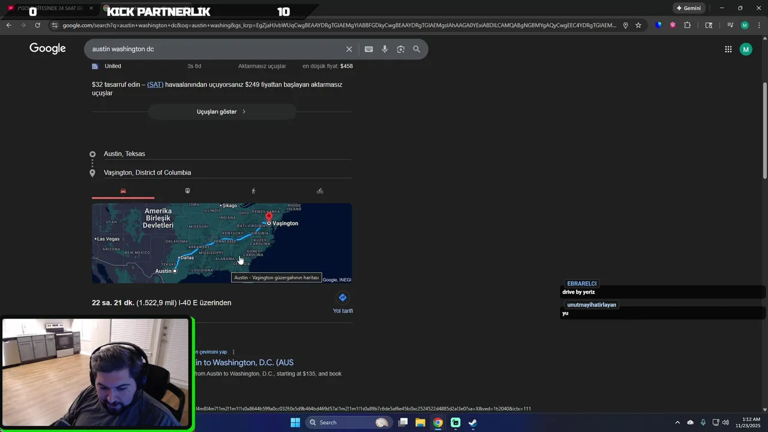
Task: Click chat username unutmayihatirlayan
Action: [x=592, y=305]
